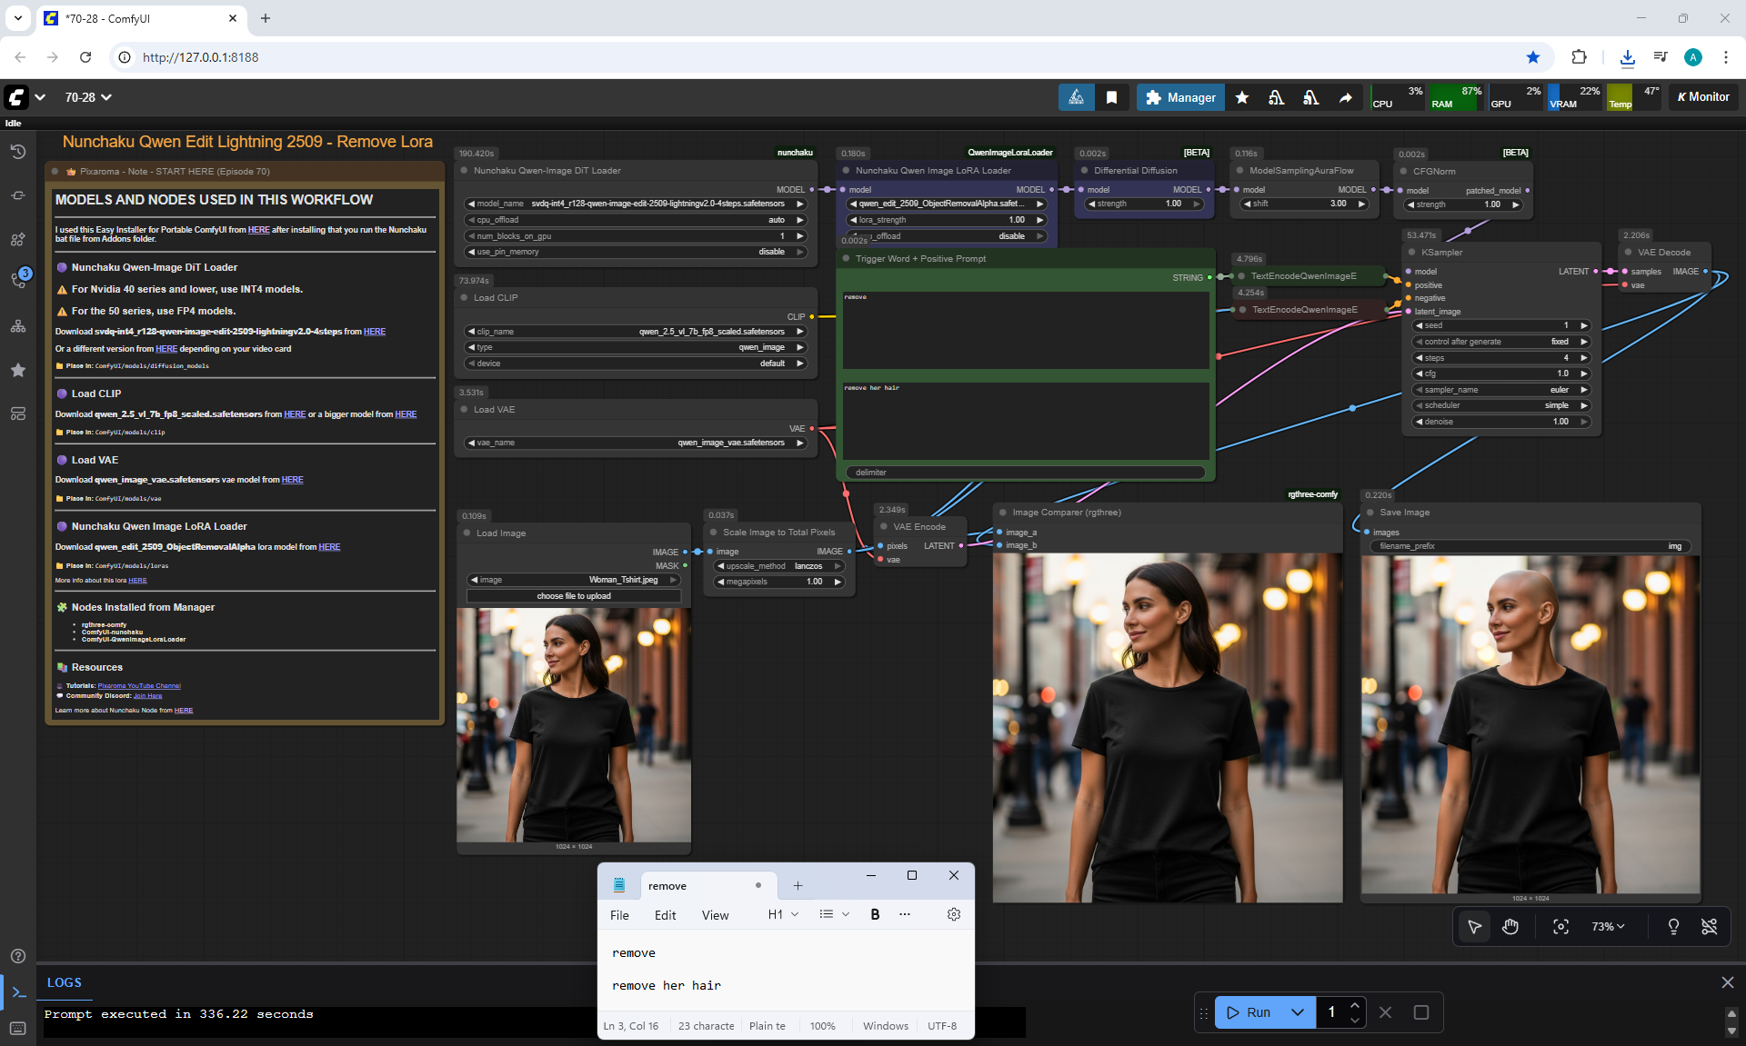The image size is (1746, 1046).
Task: Expand the Run button dropdown arrow
Action: pos(1298,1012)
